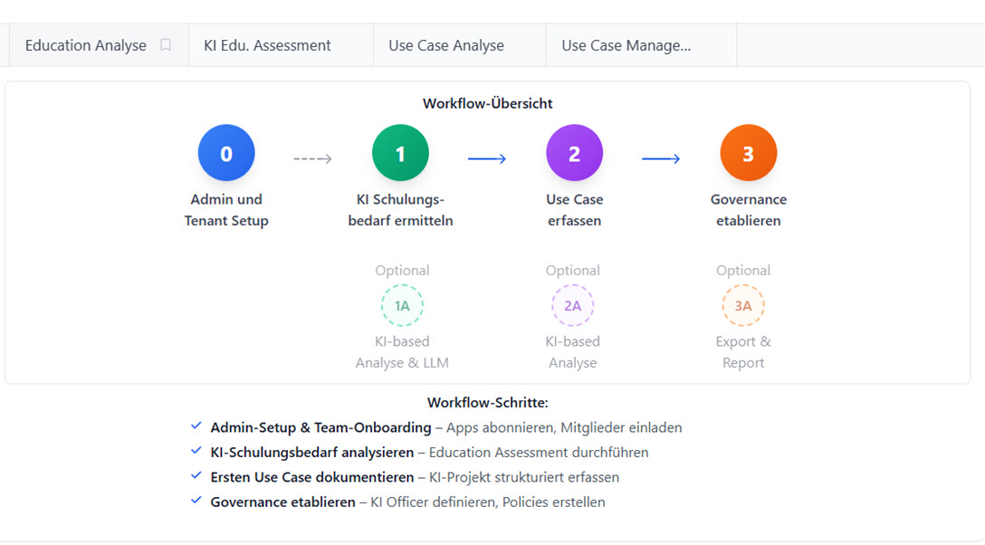Screen dimensions: 985x545
Task: Click bookmark icon on Education Analyse tab
Action: [166, 45]
